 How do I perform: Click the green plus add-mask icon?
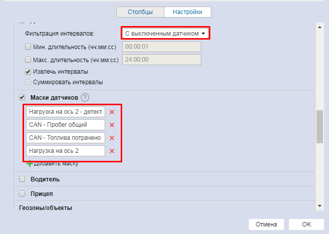30,163
